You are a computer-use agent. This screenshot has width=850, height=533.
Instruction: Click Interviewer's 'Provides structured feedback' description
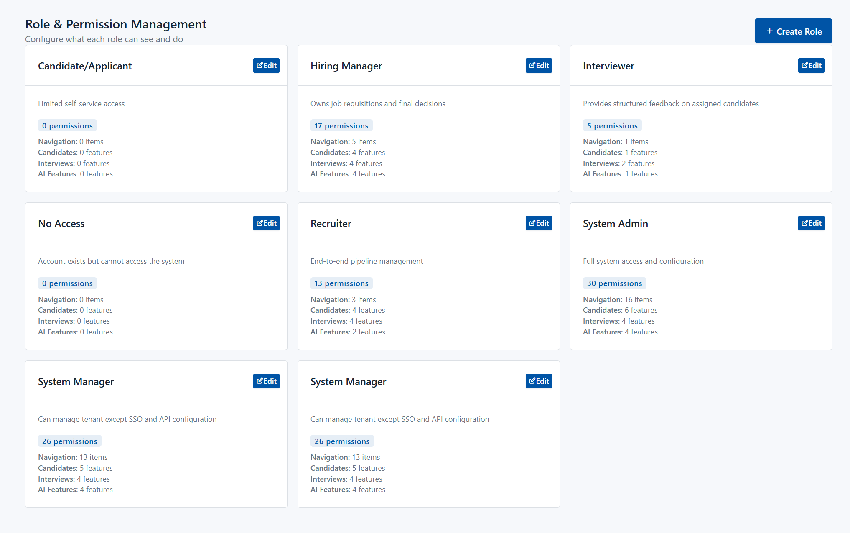point(670,104)
